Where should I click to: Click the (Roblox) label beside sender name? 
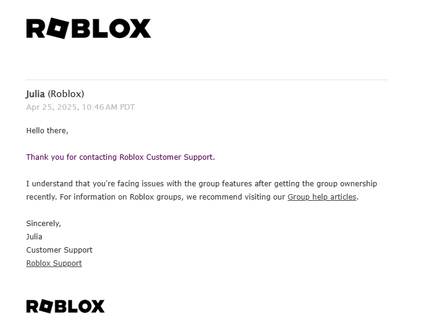coord(66,94)
